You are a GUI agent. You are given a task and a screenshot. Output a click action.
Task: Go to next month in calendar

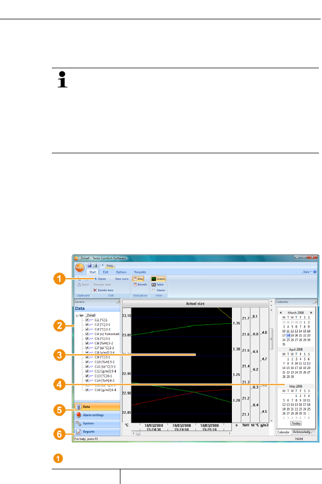(x=311, y=313)
